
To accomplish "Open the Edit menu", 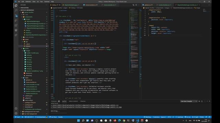I will 23,1.
